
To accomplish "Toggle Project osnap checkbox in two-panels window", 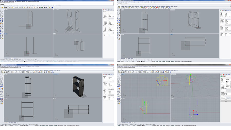I will pos(31,60).
